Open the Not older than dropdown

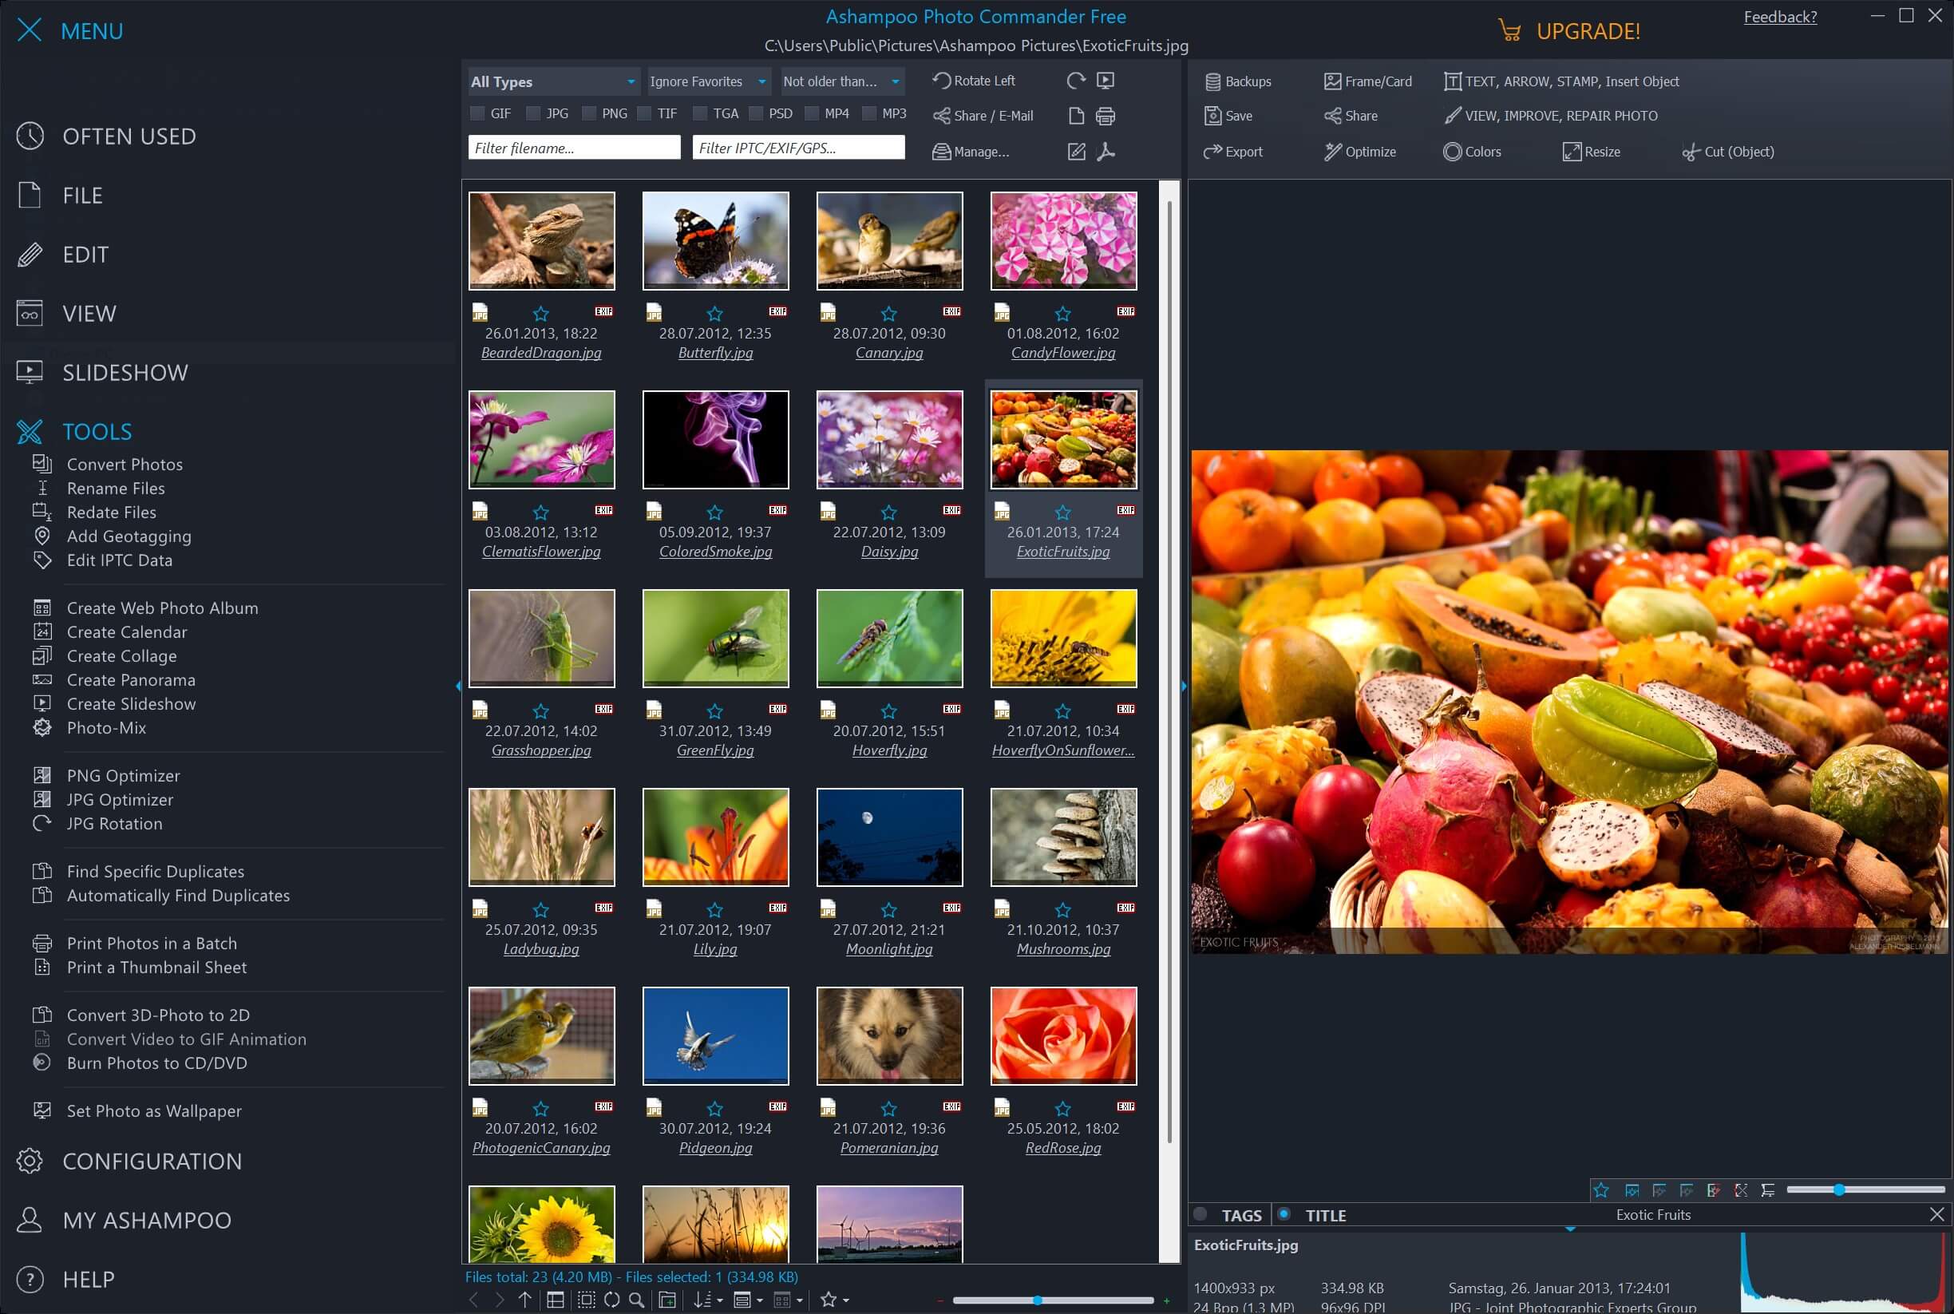[841, 81]
